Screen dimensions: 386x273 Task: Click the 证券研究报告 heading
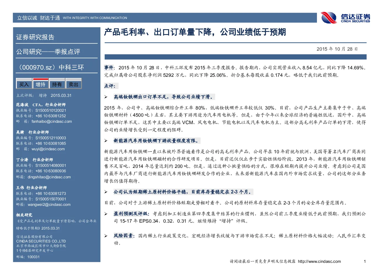(35, 37)
